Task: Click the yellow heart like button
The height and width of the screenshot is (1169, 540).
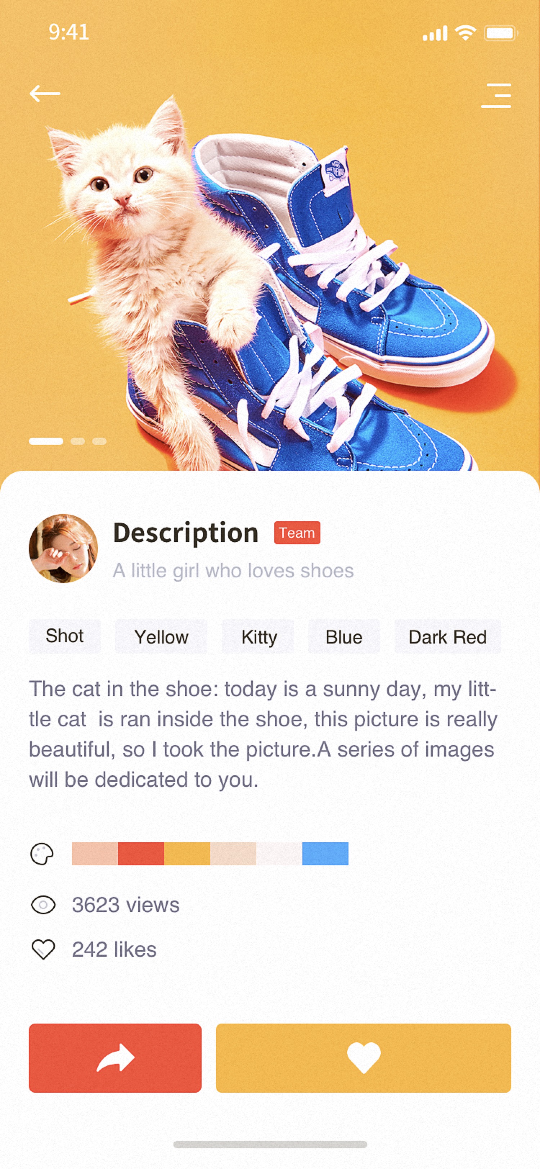Action: coord(364,1058)
